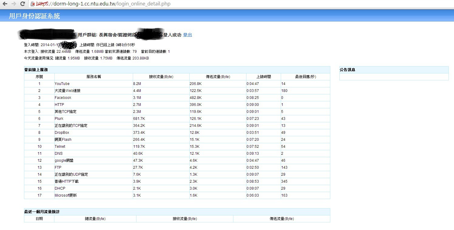Click the 公告訊息 panel header
Image resolution: width=454 pixels, height=230 pixels.
(347, 70)
